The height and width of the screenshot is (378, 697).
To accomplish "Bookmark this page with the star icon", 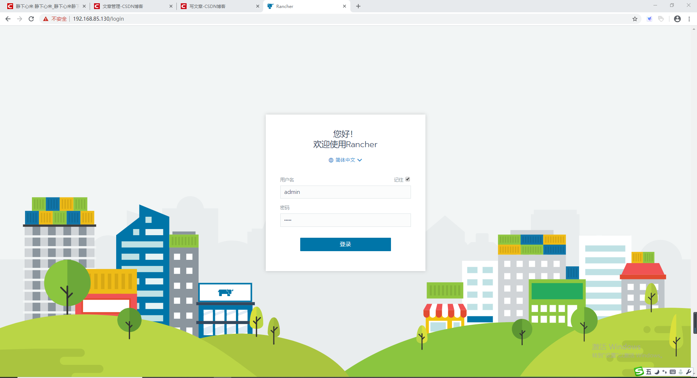I will (635, 19).
